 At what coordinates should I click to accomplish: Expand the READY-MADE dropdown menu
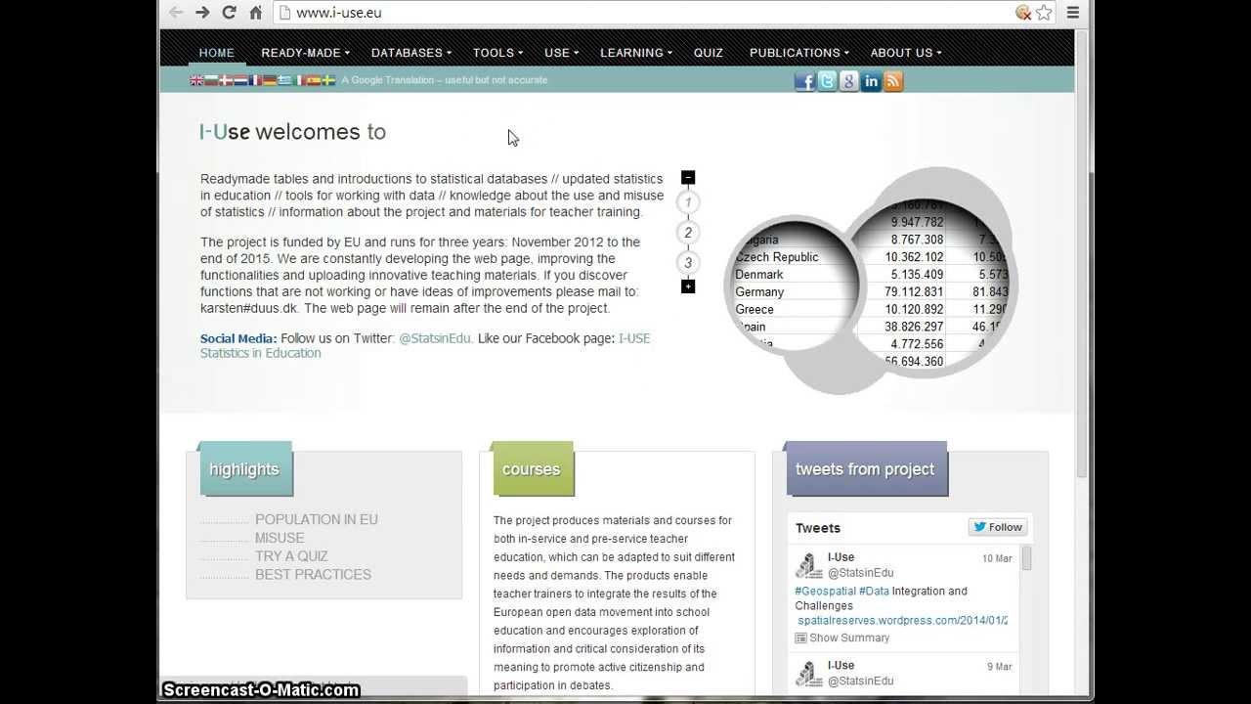[305, 53]
